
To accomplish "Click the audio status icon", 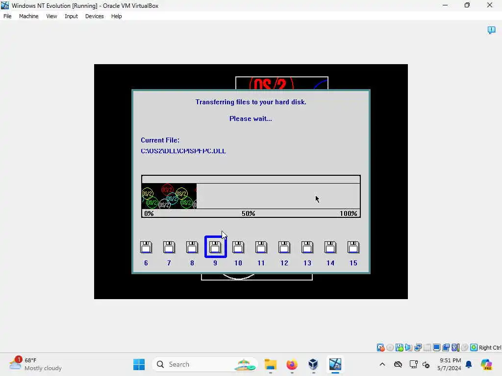I will coord(408,348).
